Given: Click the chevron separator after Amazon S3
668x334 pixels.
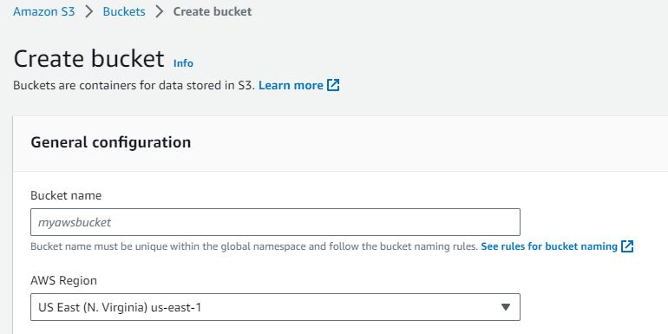Looking at the screenshot, I should [88, 11].
